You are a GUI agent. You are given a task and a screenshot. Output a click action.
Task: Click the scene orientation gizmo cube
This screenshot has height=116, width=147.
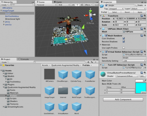click(x=91, y=15)
